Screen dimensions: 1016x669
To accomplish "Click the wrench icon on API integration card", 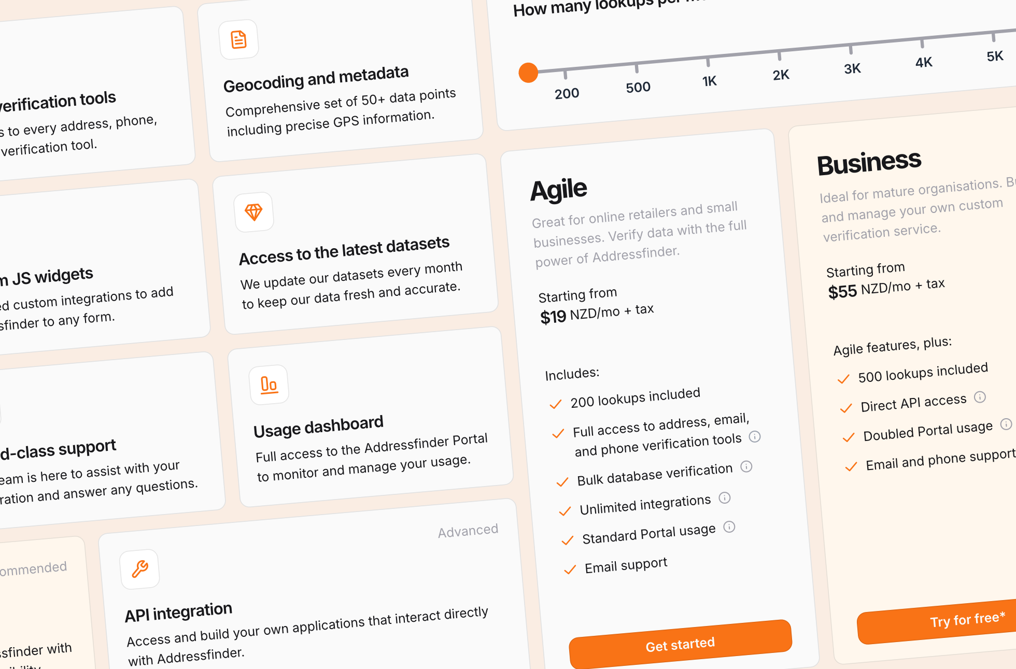I will pos(140,569).
